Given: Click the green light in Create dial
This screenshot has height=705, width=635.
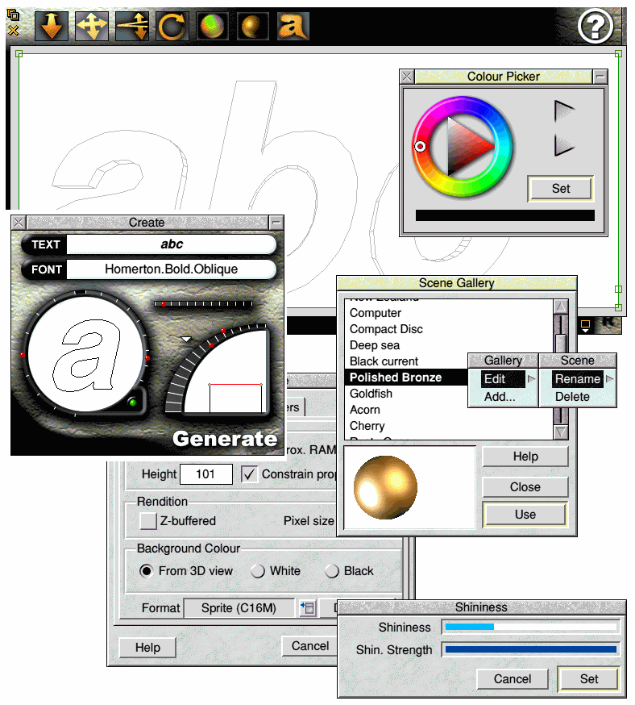Looking at the screenshot, I should [132, 402].
